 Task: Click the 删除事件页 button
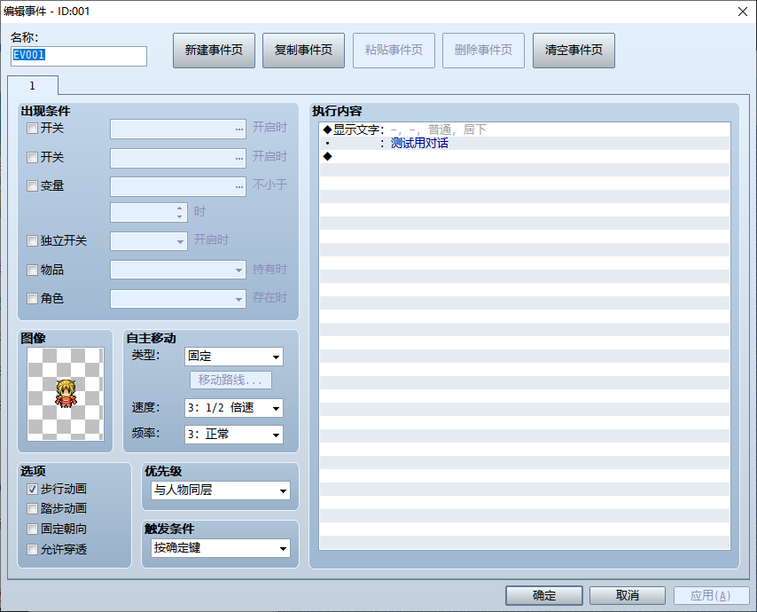pyautogui.click(x=483, y=51)
